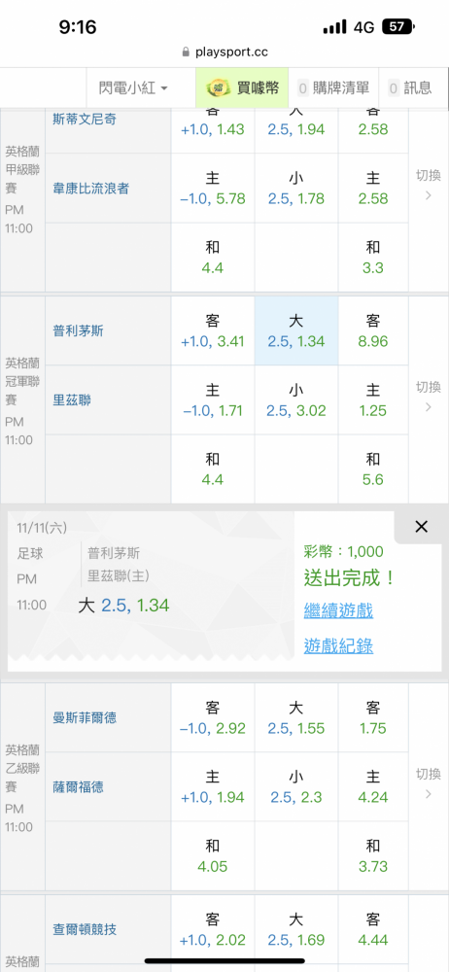Click 切換 arrow for 曼斯菲爾德 match
This screenshot has width=449, height=972.
(429, 783)
